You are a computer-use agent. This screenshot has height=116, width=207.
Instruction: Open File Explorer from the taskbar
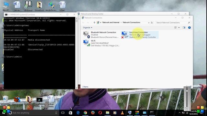pyautogui.click(x=107, y=113)
